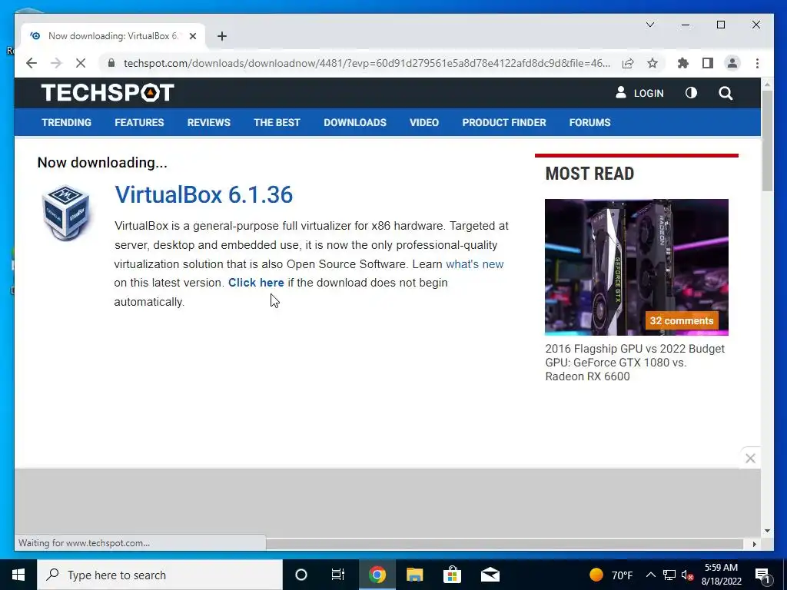
Task: Open the Chrome three-dot menu
Action: coord(757,63)
